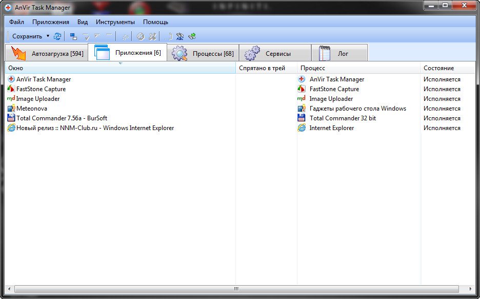Click the scrollbar left arrow
Viewport: 480px width, 299px height.
tap(9, 289)
